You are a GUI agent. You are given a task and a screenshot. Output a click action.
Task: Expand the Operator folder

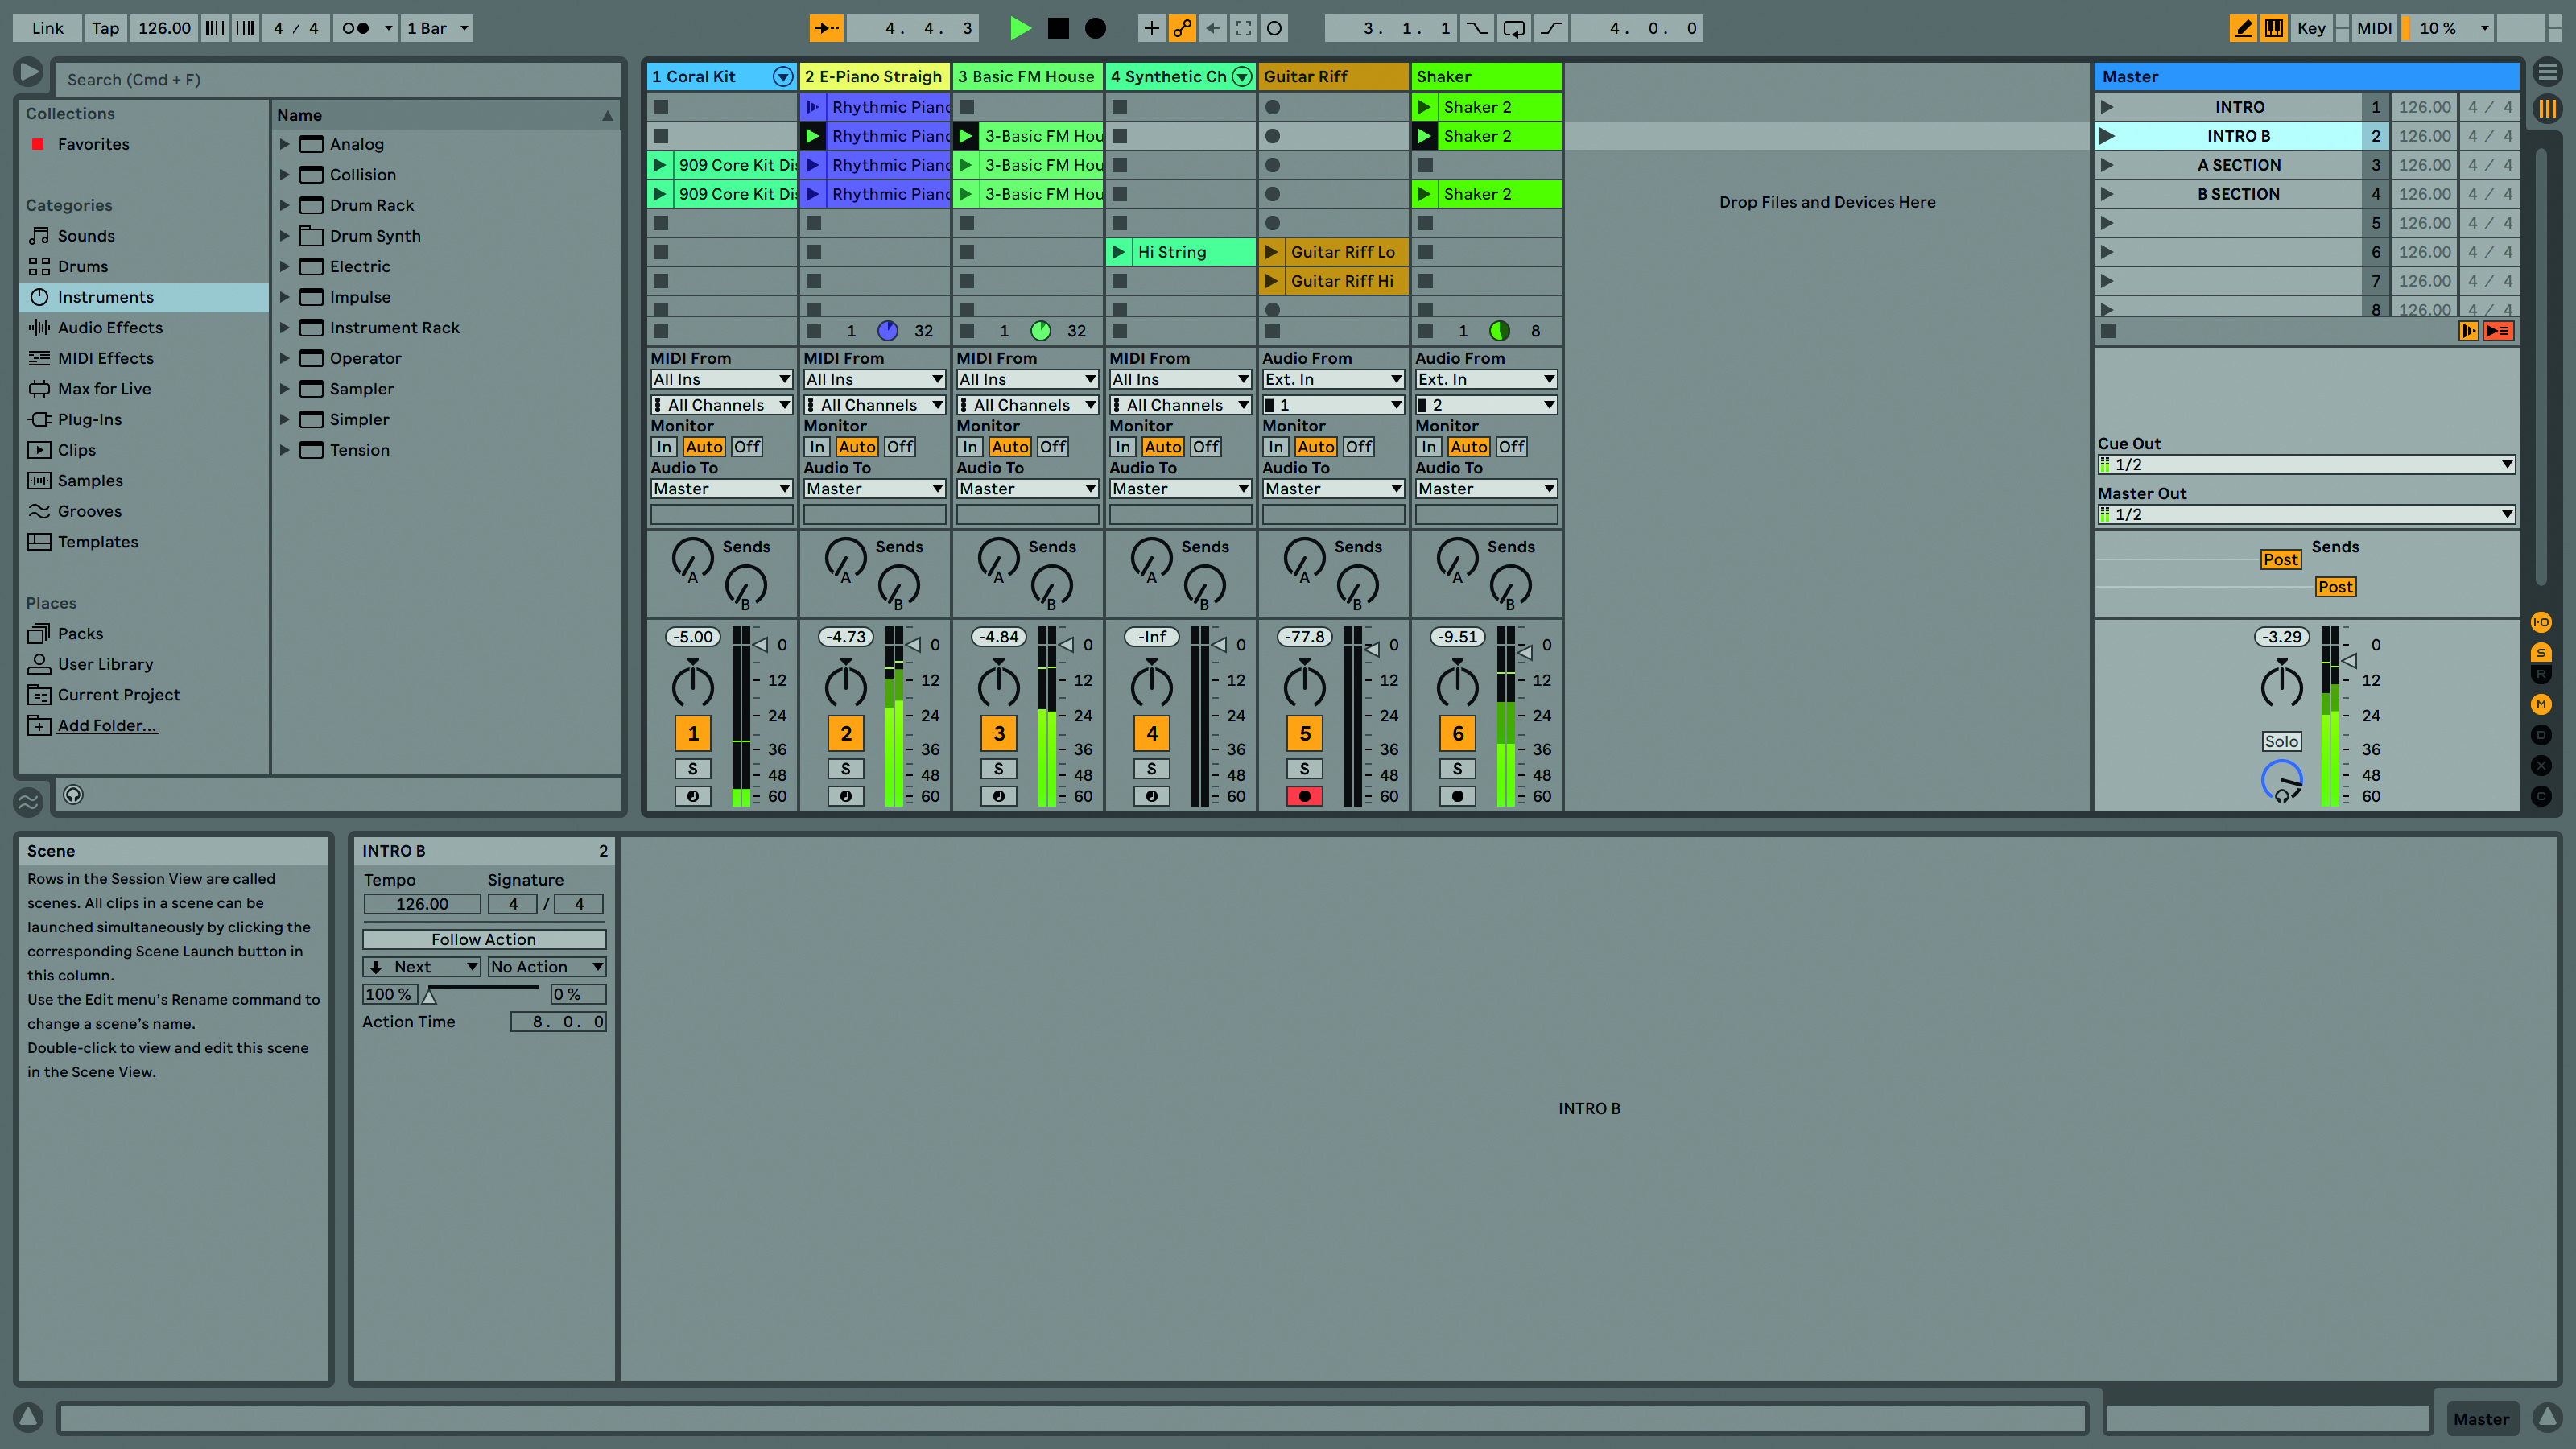tap(284, 358)
